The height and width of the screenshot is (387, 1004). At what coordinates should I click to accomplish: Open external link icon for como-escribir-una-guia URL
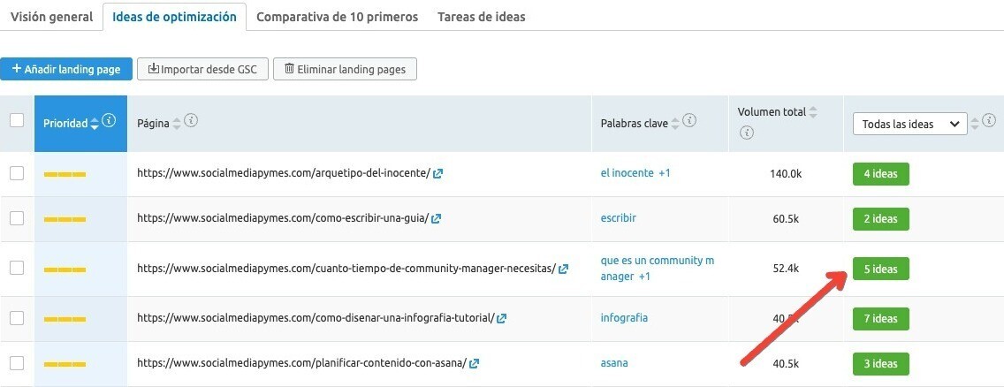click(437, 218)
